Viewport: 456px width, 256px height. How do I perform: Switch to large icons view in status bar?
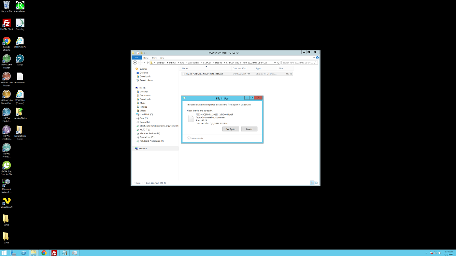(x=316, y=183)
